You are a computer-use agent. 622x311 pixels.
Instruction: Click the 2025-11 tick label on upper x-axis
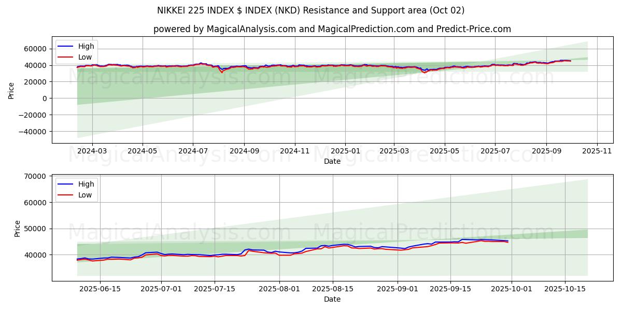597,151
